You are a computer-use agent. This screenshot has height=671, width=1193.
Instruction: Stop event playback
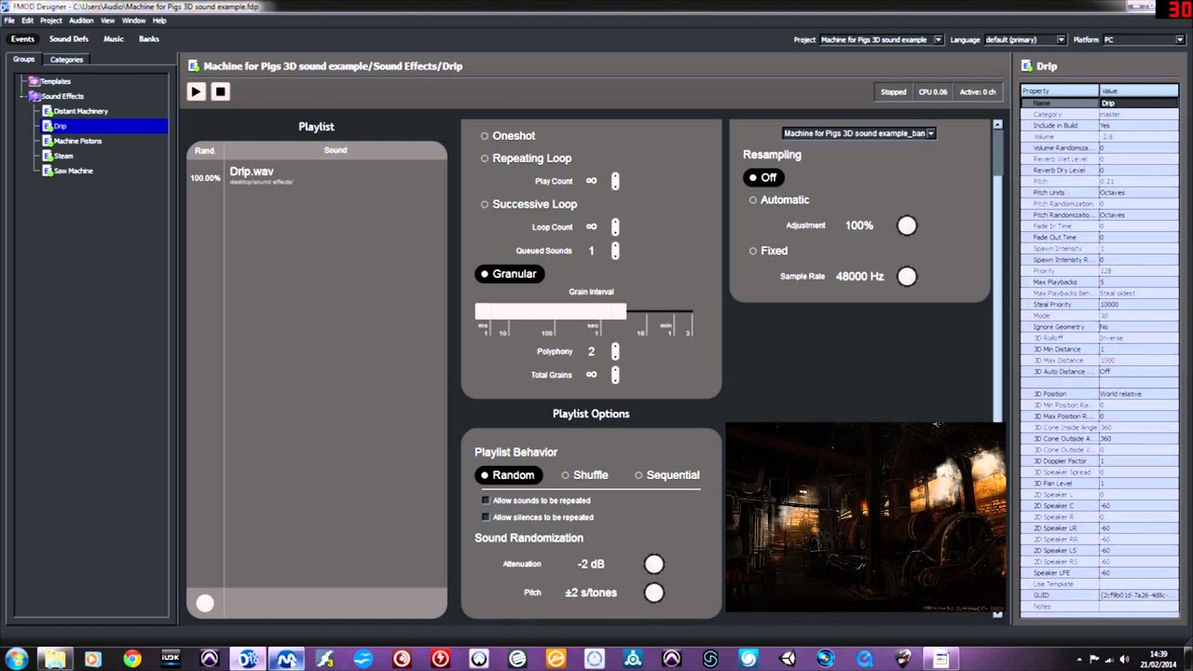220,91
